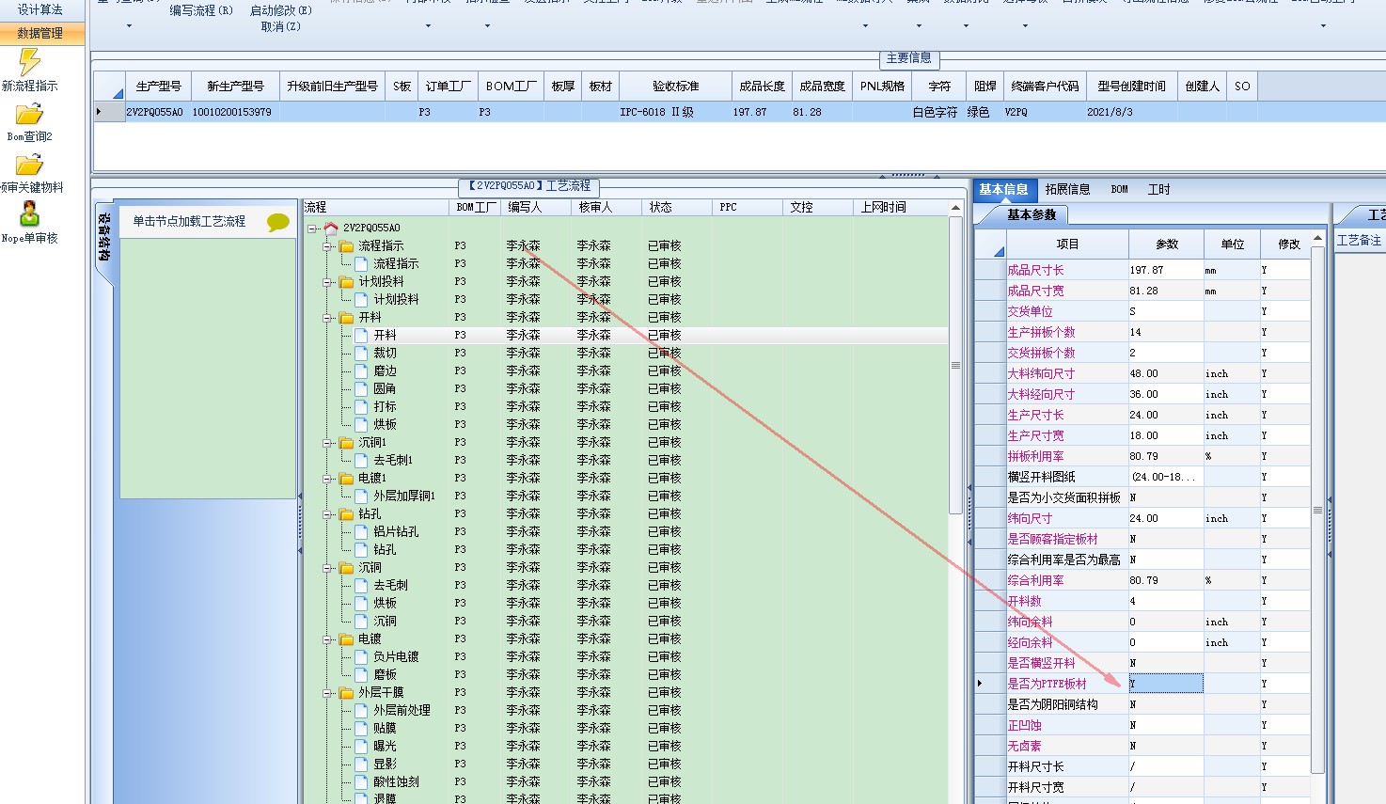Open the Bom查询2 folder icon
The height and width of the screenshot is (804, 1386).
[29, 115]
